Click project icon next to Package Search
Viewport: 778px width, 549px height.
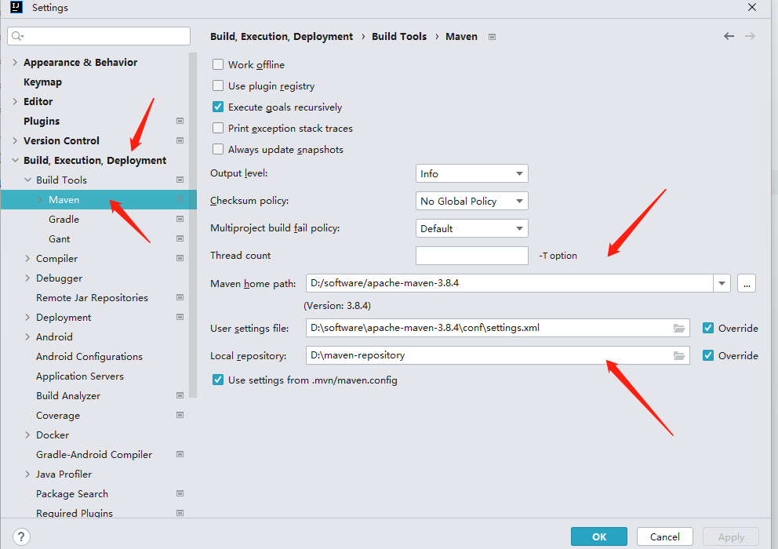click(x=180, y=493)
